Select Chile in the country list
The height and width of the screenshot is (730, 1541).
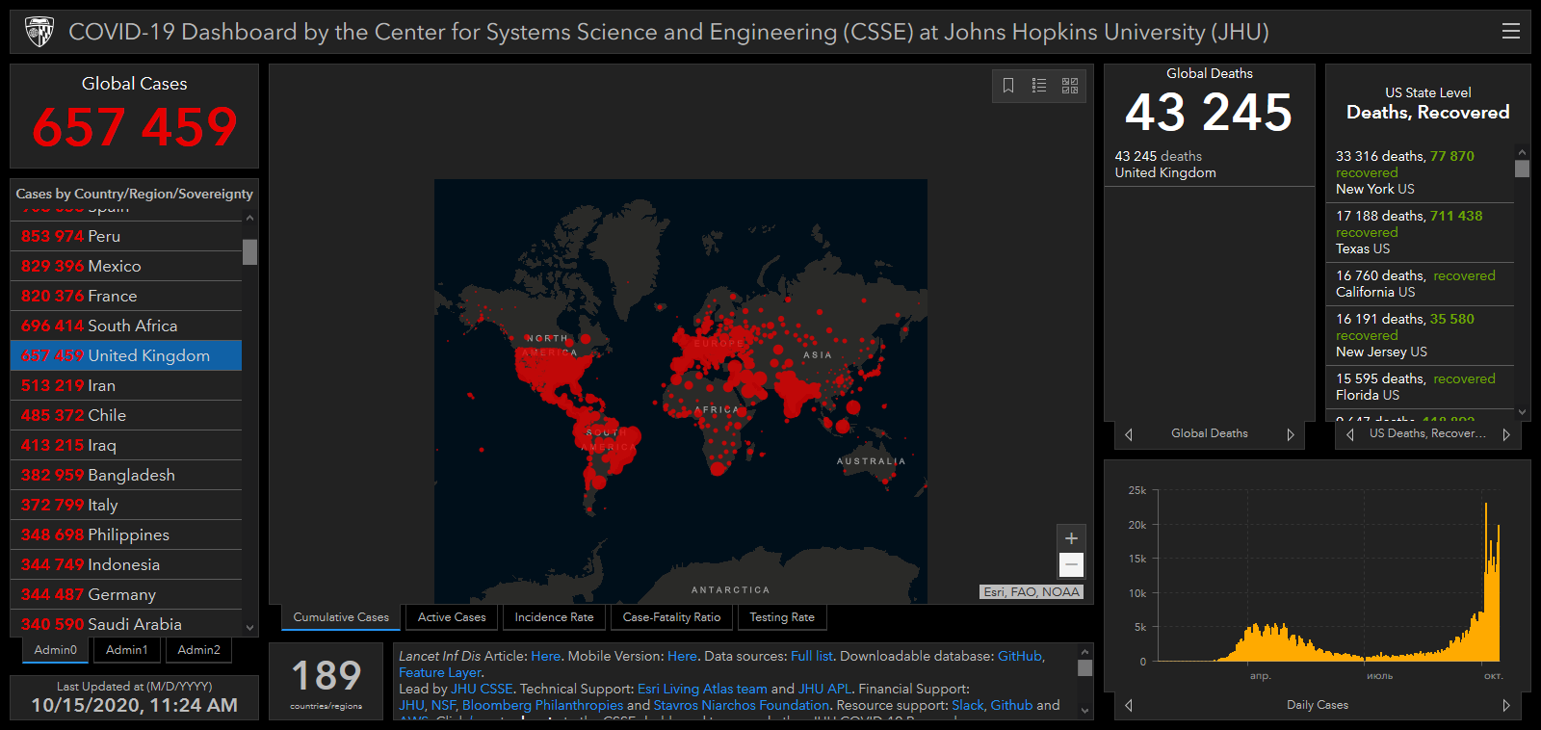click(x=126, y=415)
